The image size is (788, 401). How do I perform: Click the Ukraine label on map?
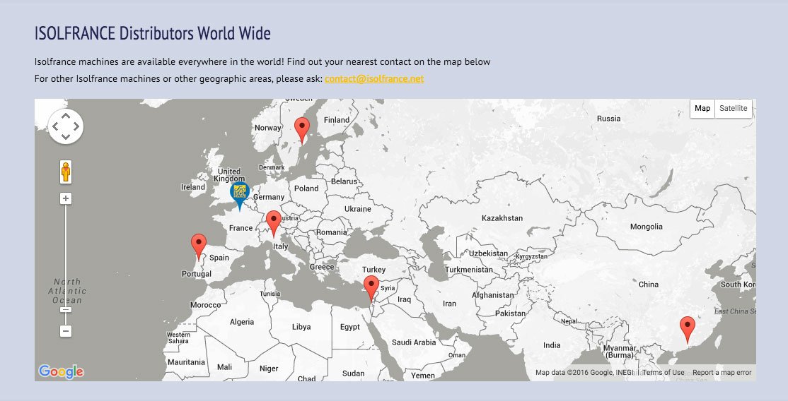pos(358,209)
